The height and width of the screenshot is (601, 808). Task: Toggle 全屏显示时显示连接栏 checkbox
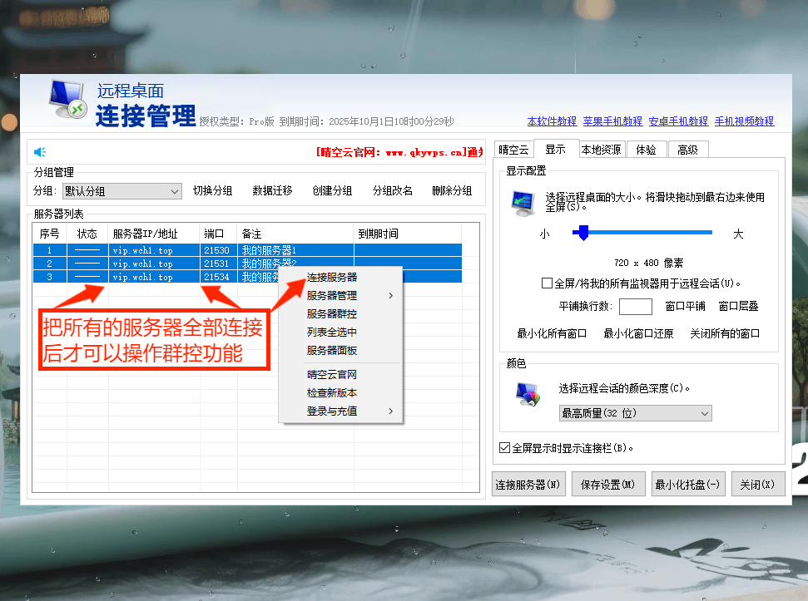[504, 447]
